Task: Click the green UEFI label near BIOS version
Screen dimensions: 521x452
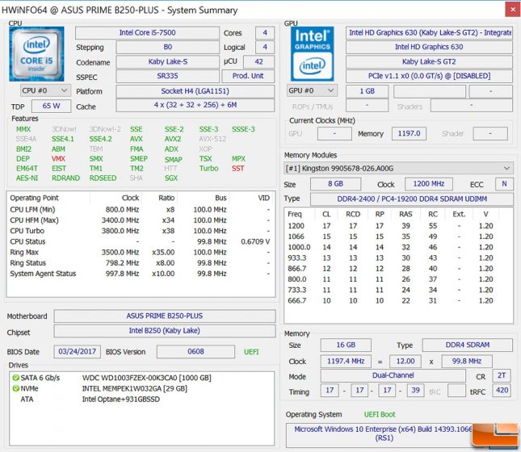Action: point(251,352)
